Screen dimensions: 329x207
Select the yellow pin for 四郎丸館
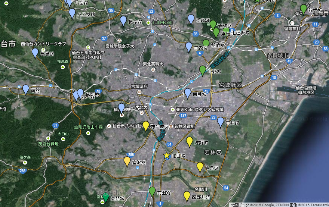187,196
